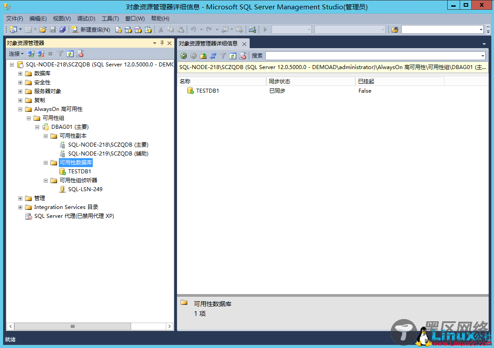Collapse the 可用性组 node

pos(29,118)
